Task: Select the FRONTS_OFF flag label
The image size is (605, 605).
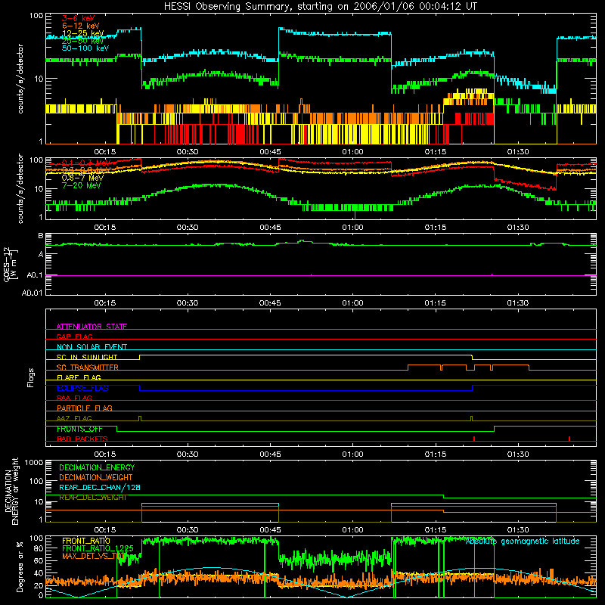Action: tap(79, 429)
